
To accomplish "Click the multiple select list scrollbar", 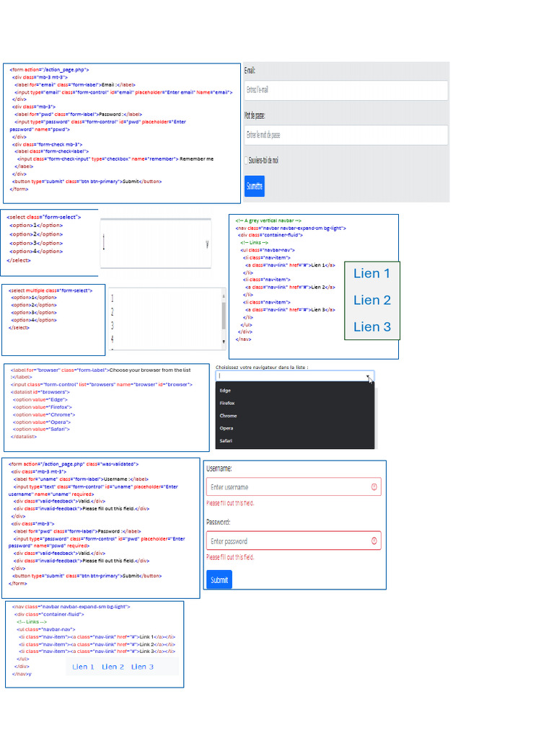I will [224, 316].
